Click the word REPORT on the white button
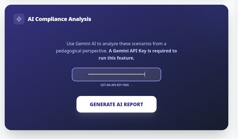 point(134,105)
